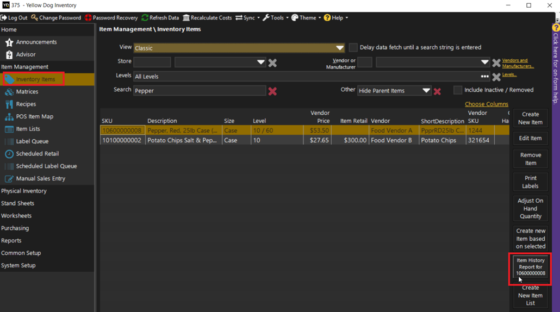Click the Recipes fork and knife icon
560x312 pixels.
[9, 104]
